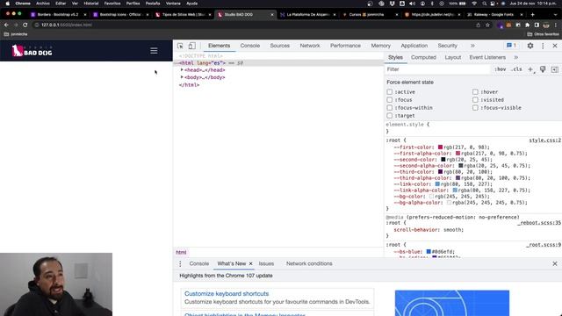Switch to the Performance tab
Screen dimensions: 562x316
click(x=345, y=46)
